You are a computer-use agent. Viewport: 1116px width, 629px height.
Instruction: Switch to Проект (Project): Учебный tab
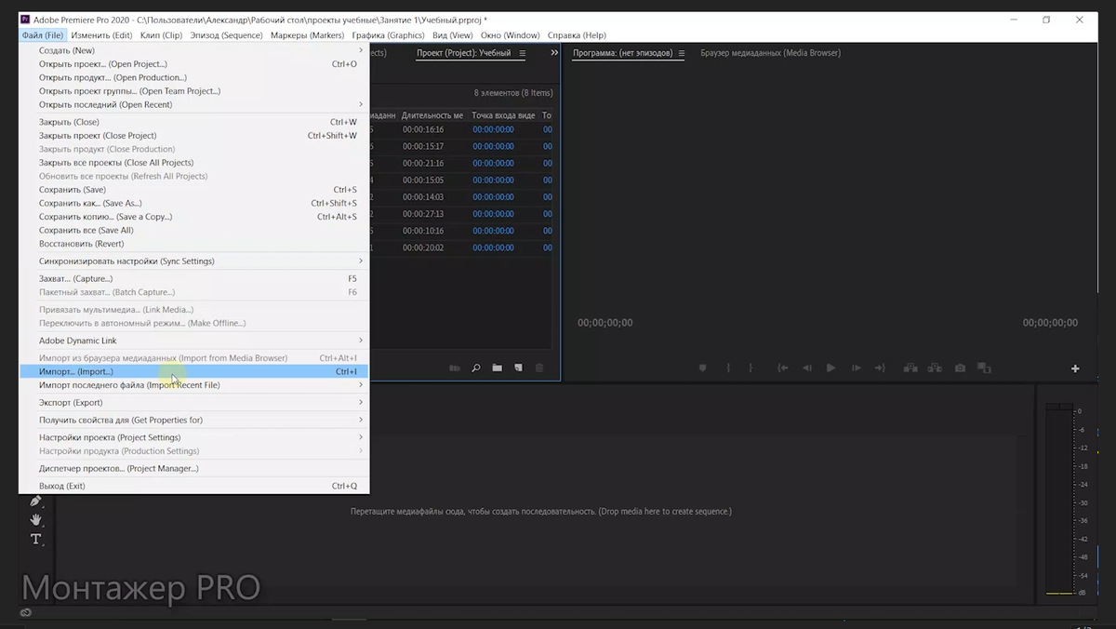point(463,53)
